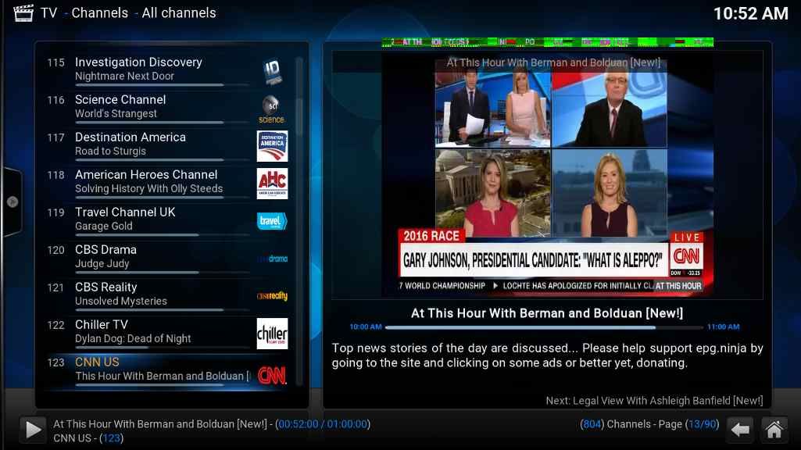
Task: Click the 10:00 AM start time label
Action: (366, 327)
